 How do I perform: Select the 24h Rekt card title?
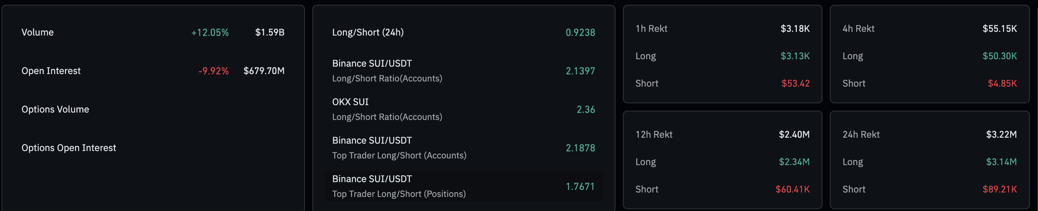[x=861, y=134]
